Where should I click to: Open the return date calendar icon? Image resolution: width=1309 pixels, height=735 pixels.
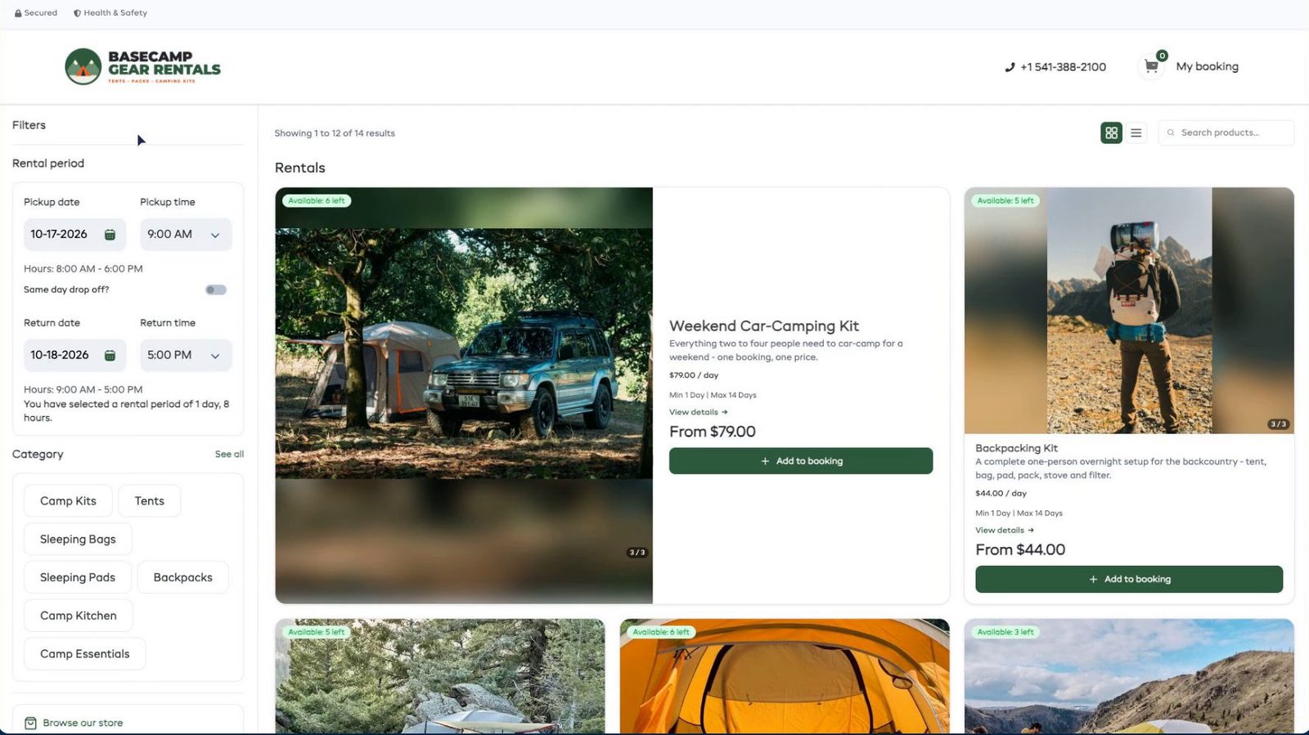[x=110, y=356]
